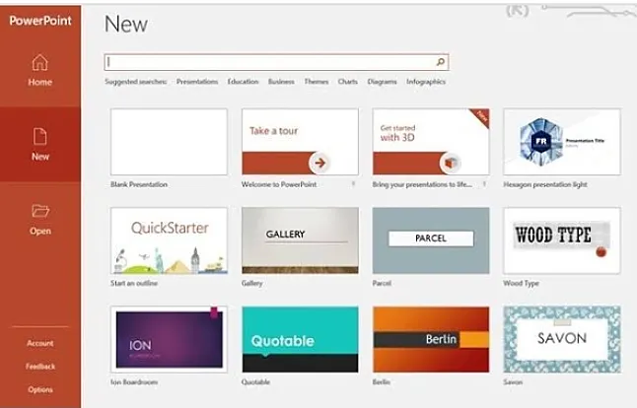The image size is (637, 408).
Task: Open Get started with 3D template
Action: point(431,142)
